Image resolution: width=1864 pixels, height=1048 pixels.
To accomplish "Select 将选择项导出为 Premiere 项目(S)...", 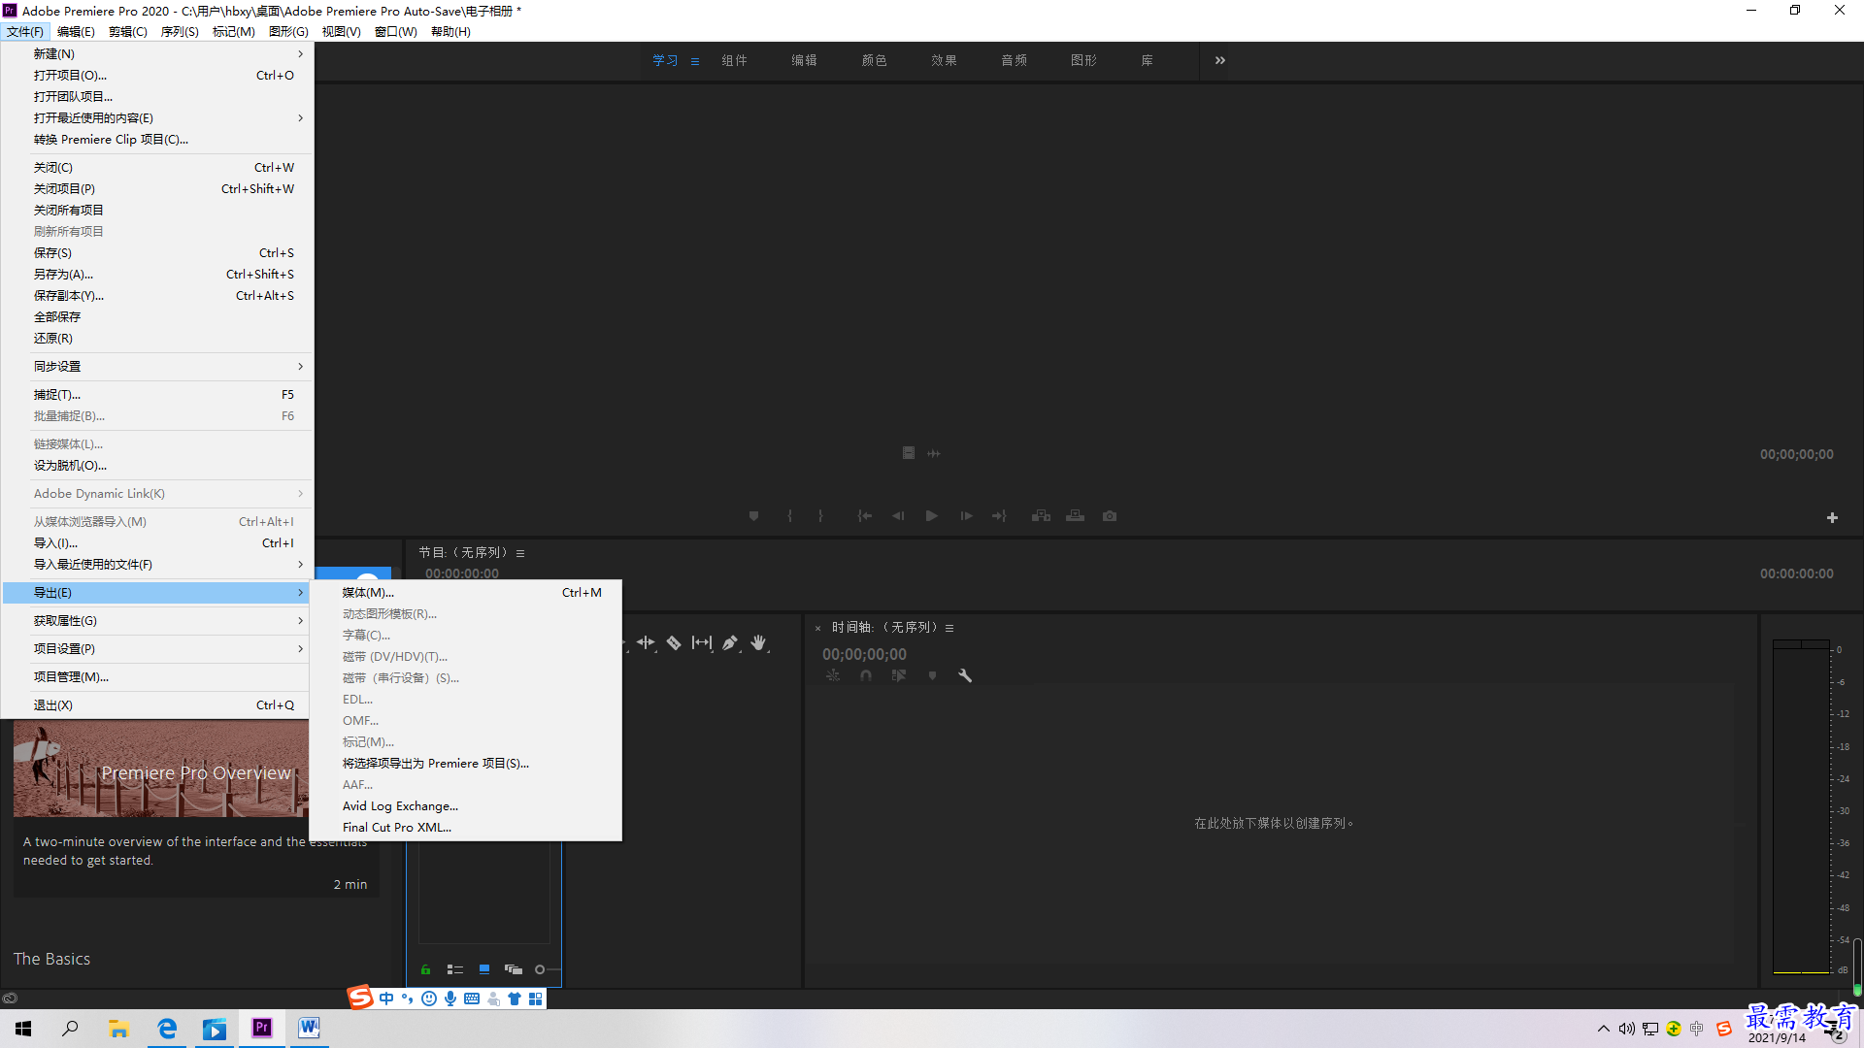I will tap(466, 763).
